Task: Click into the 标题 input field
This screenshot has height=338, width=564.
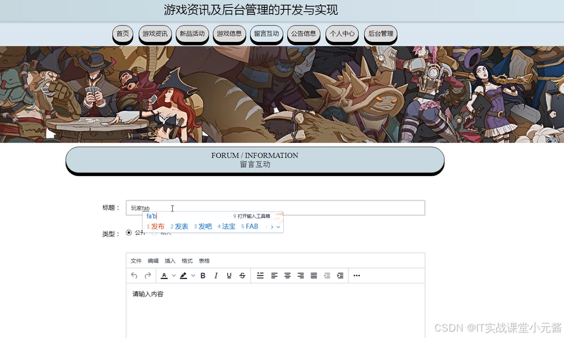Action: pyautogui.click(x=276, y=208)
